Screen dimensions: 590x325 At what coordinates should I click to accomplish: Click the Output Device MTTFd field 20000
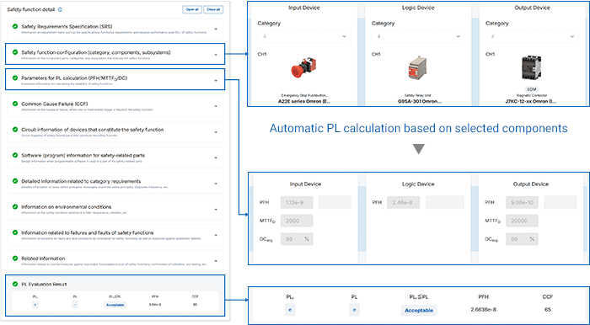[x=522, y=221]
